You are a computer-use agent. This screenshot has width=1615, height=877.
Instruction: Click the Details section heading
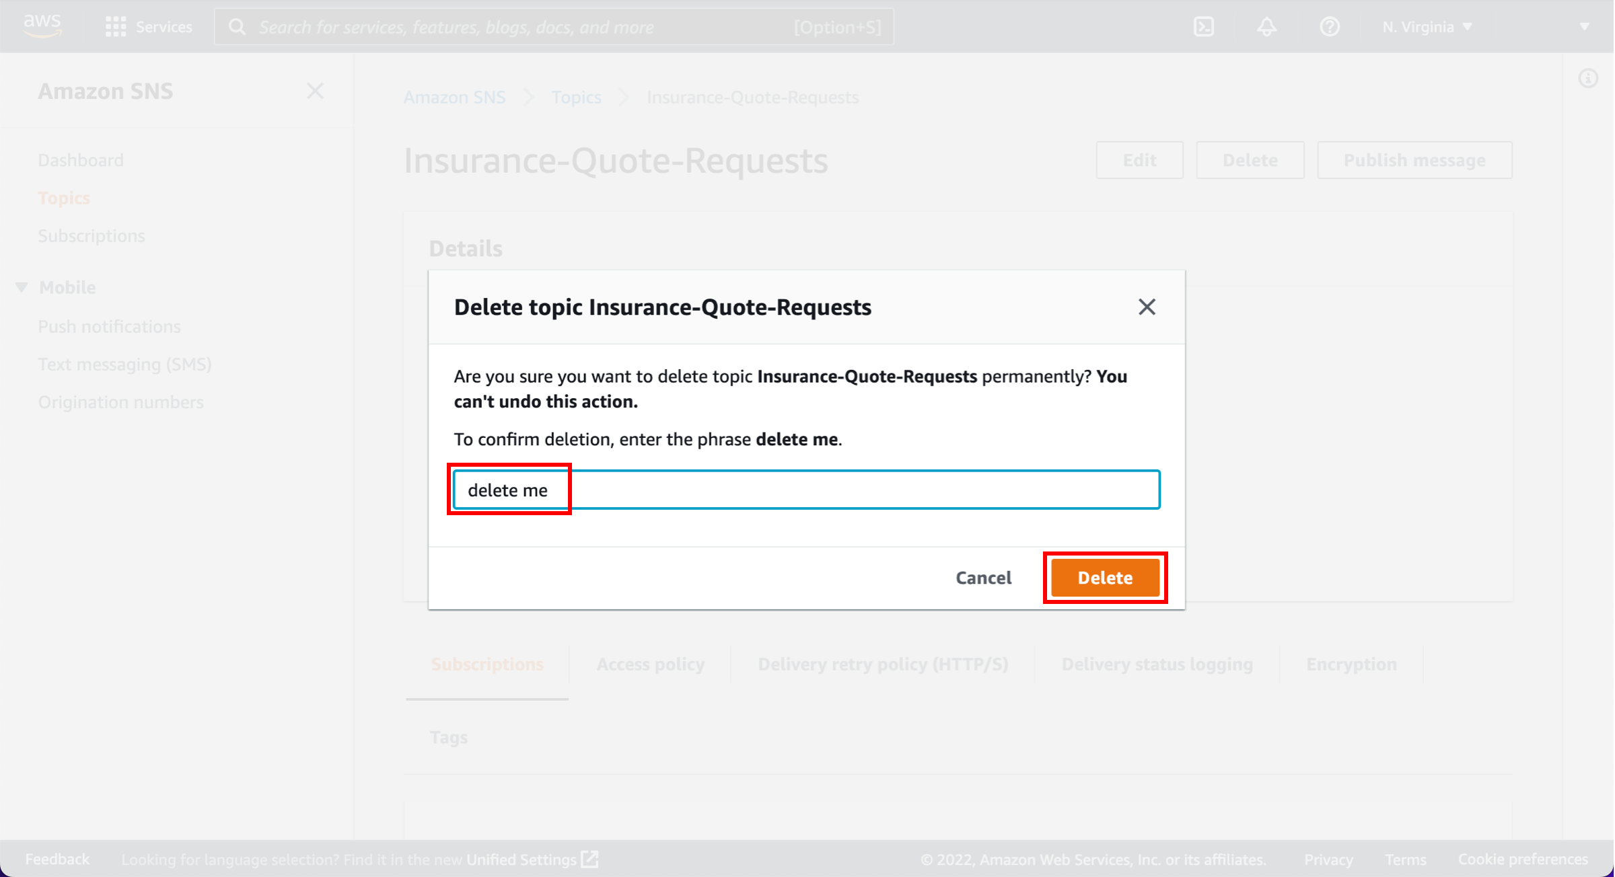466,248
